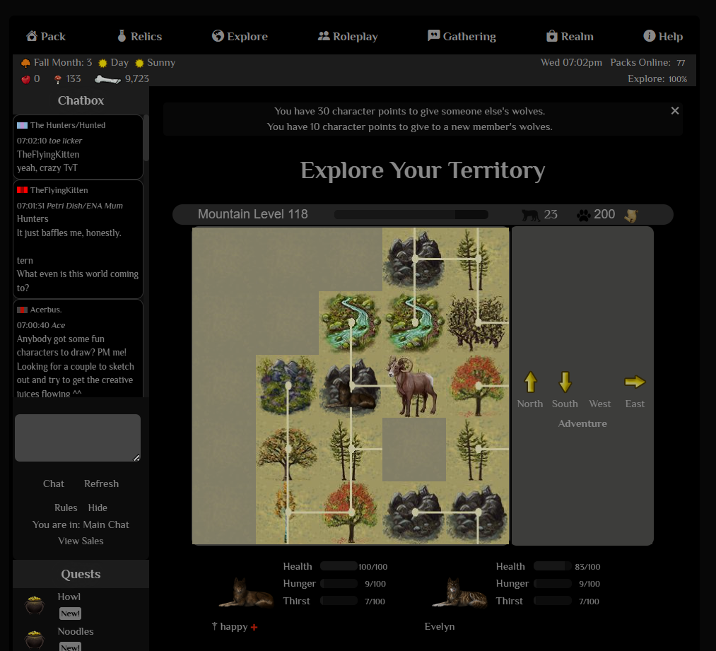Open wolf named Evelyn
Image resolution: width=716 pixels, height=651 pixels.
tap(439, 627)
